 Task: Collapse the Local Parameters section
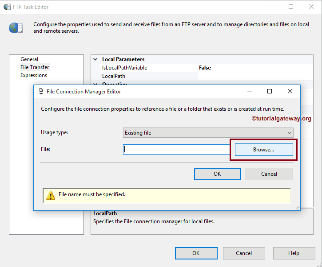tap(95, 59)
